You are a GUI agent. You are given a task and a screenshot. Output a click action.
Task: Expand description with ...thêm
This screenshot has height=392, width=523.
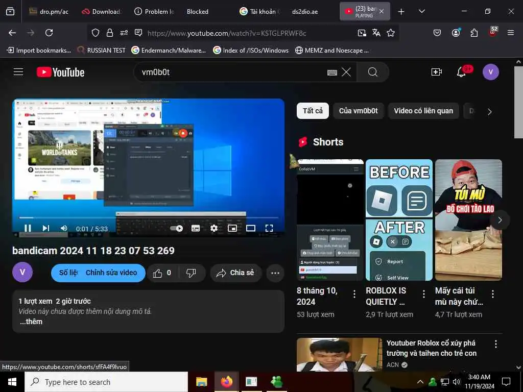pos(31,322)
